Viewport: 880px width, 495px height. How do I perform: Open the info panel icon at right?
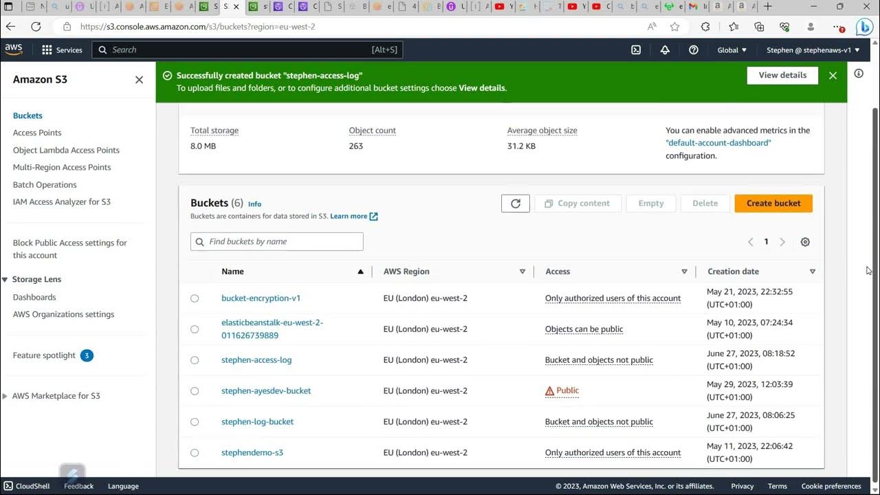[859, 74]
